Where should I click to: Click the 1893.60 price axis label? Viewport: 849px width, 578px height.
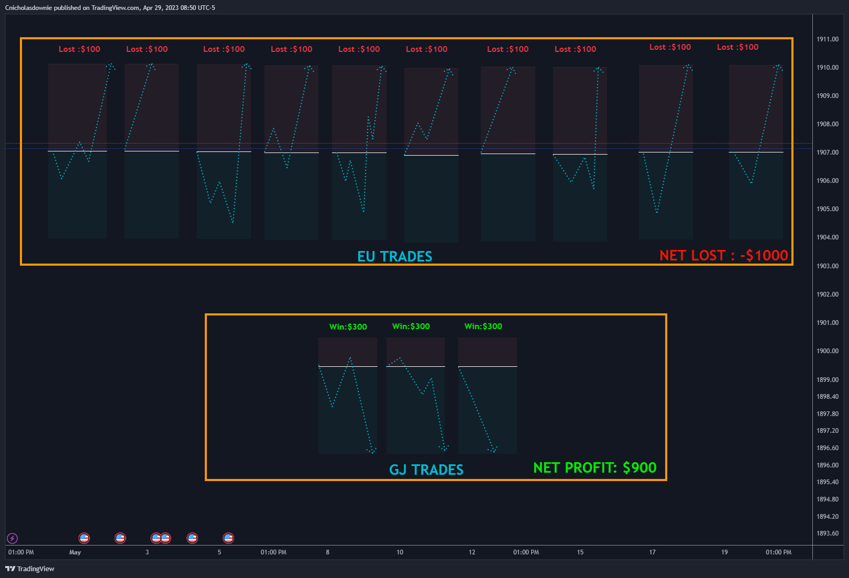(828, 533)
